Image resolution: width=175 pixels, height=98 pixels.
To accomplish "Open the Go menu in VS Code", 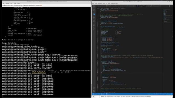I will coord(106,4).
